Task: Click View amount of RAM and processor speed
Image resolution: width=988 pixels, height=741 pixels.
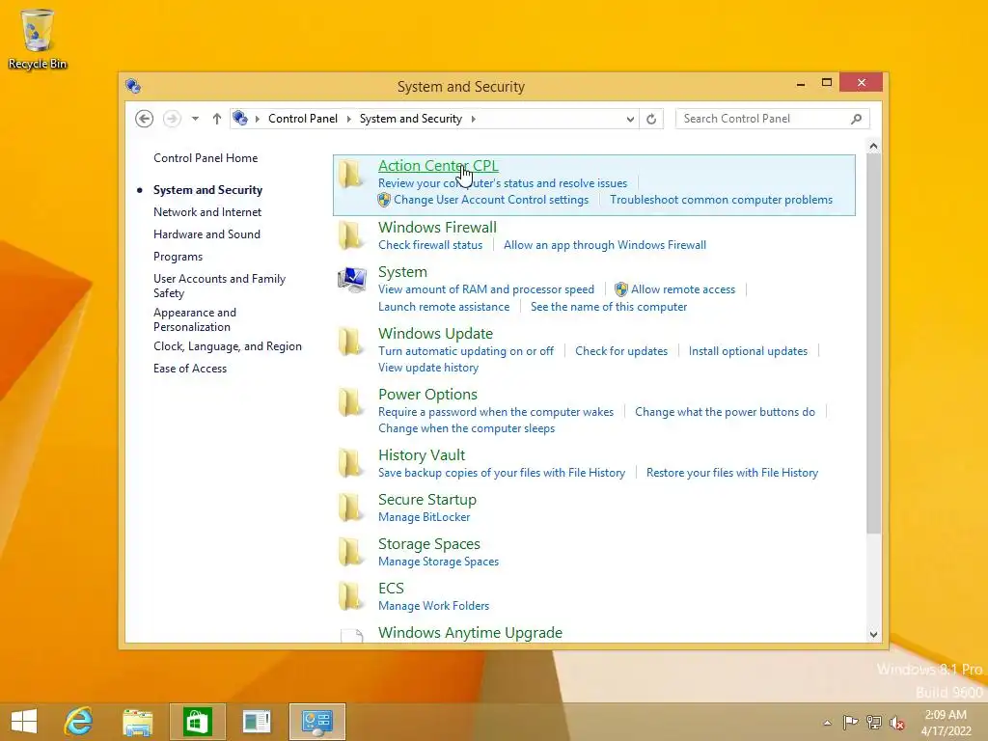Action: [486, 289]
